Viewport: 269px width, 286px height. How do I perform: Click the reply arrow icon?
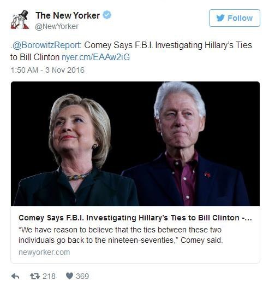15,276
